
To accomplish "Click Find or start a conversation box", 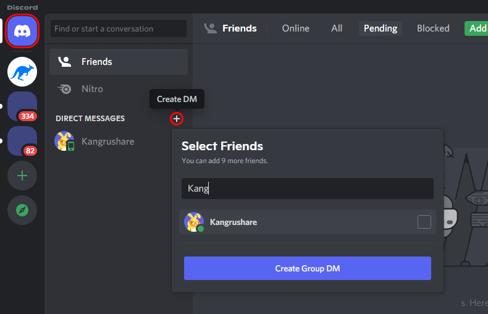I will tap(118, 28).
